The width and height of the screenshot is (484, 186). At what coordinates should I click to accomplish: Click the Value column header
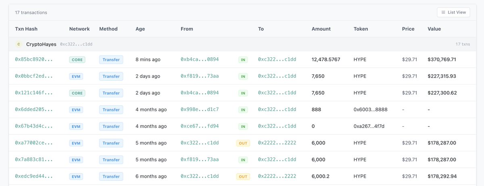434,29
